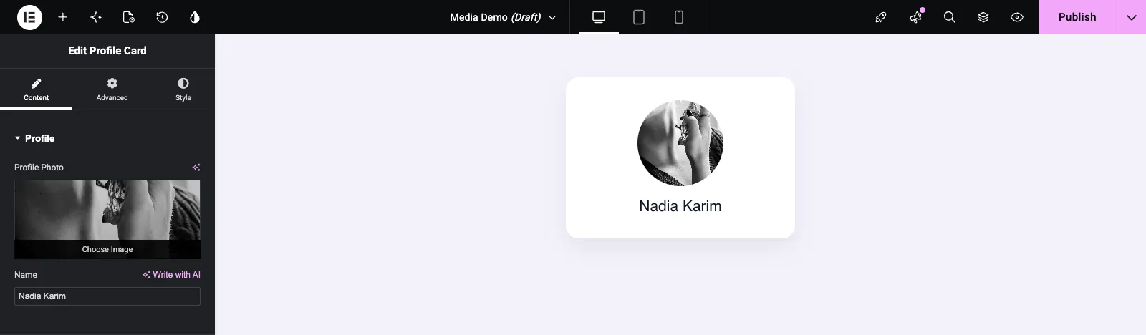Image resolution: width=1146 pixels, height=335 pixels.
Task: Click the Profile Photo image preview
Action: (107, 210)
